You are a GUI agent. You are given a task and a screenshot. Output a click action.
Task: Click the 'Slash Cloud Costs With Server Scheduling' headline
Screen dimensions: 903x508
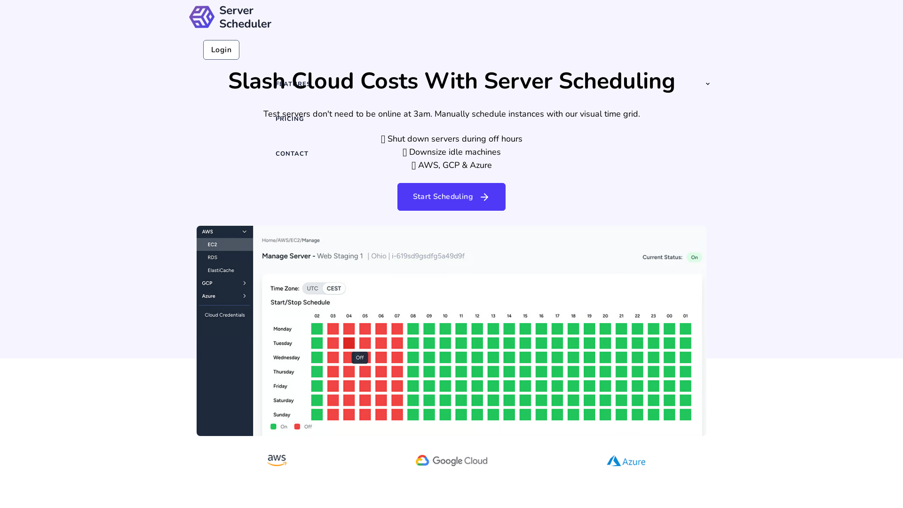(451, 81)
